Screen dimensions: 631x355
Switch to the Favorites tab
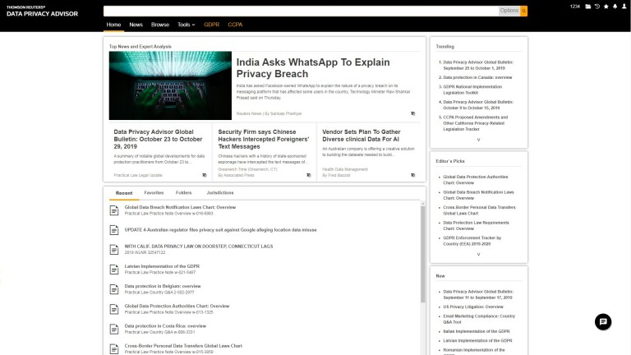(154, 193)
